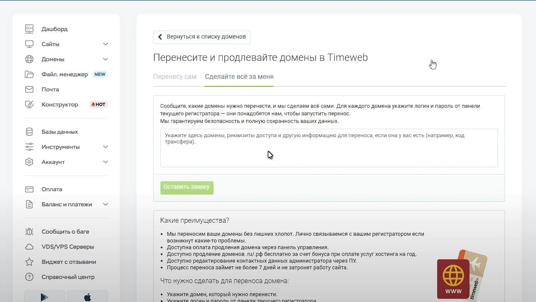The height and width of the screenshot is (302, 536).
Task: Click bullet Процесс переноса займет не более 7 дней
Action: point(257,267)
